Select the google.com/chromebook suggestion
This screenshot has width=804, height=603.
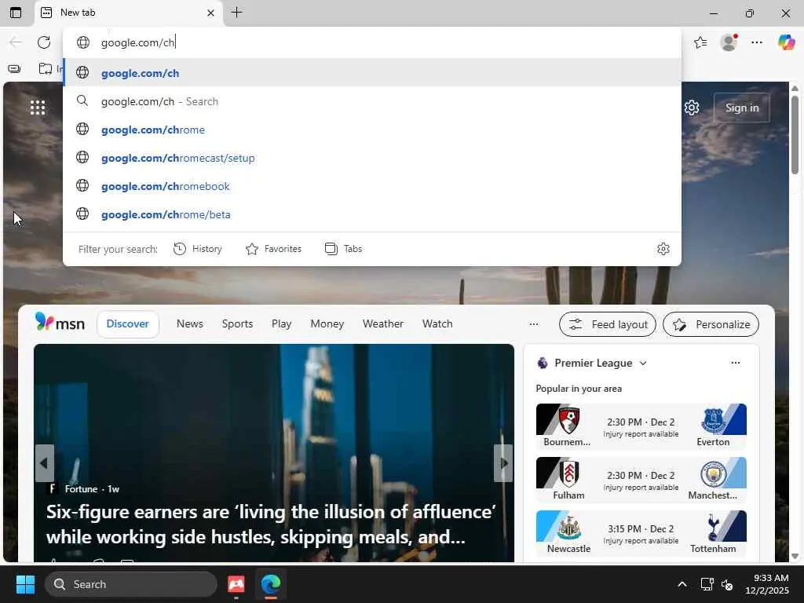click(372, 185)
